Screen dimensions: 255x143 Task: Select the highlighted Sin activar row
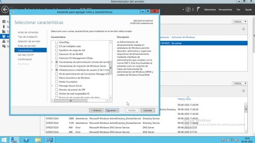(204, 43)
